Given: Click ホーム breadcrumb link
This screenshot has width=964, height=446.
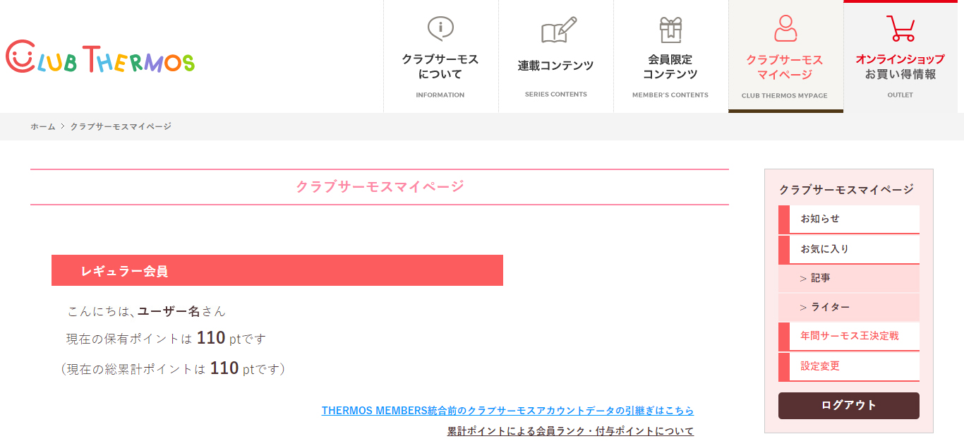Looking at the screenshot, I should [42, 126].
